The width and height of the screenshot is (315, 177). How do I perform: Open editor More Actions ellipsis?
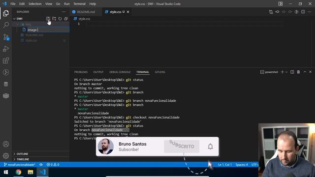(x=310, y=12)
